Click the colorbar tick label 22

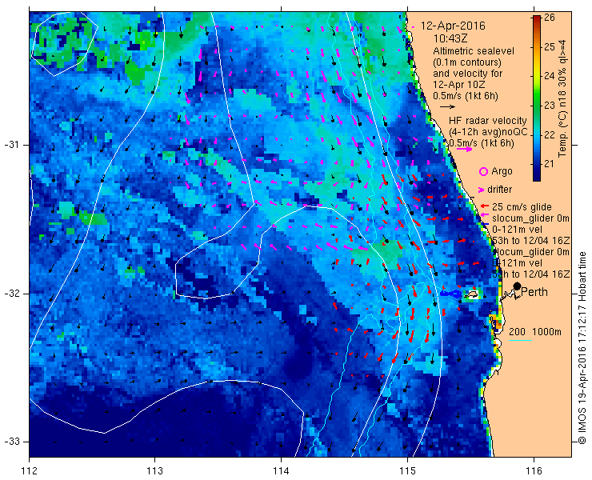(550, 135)
